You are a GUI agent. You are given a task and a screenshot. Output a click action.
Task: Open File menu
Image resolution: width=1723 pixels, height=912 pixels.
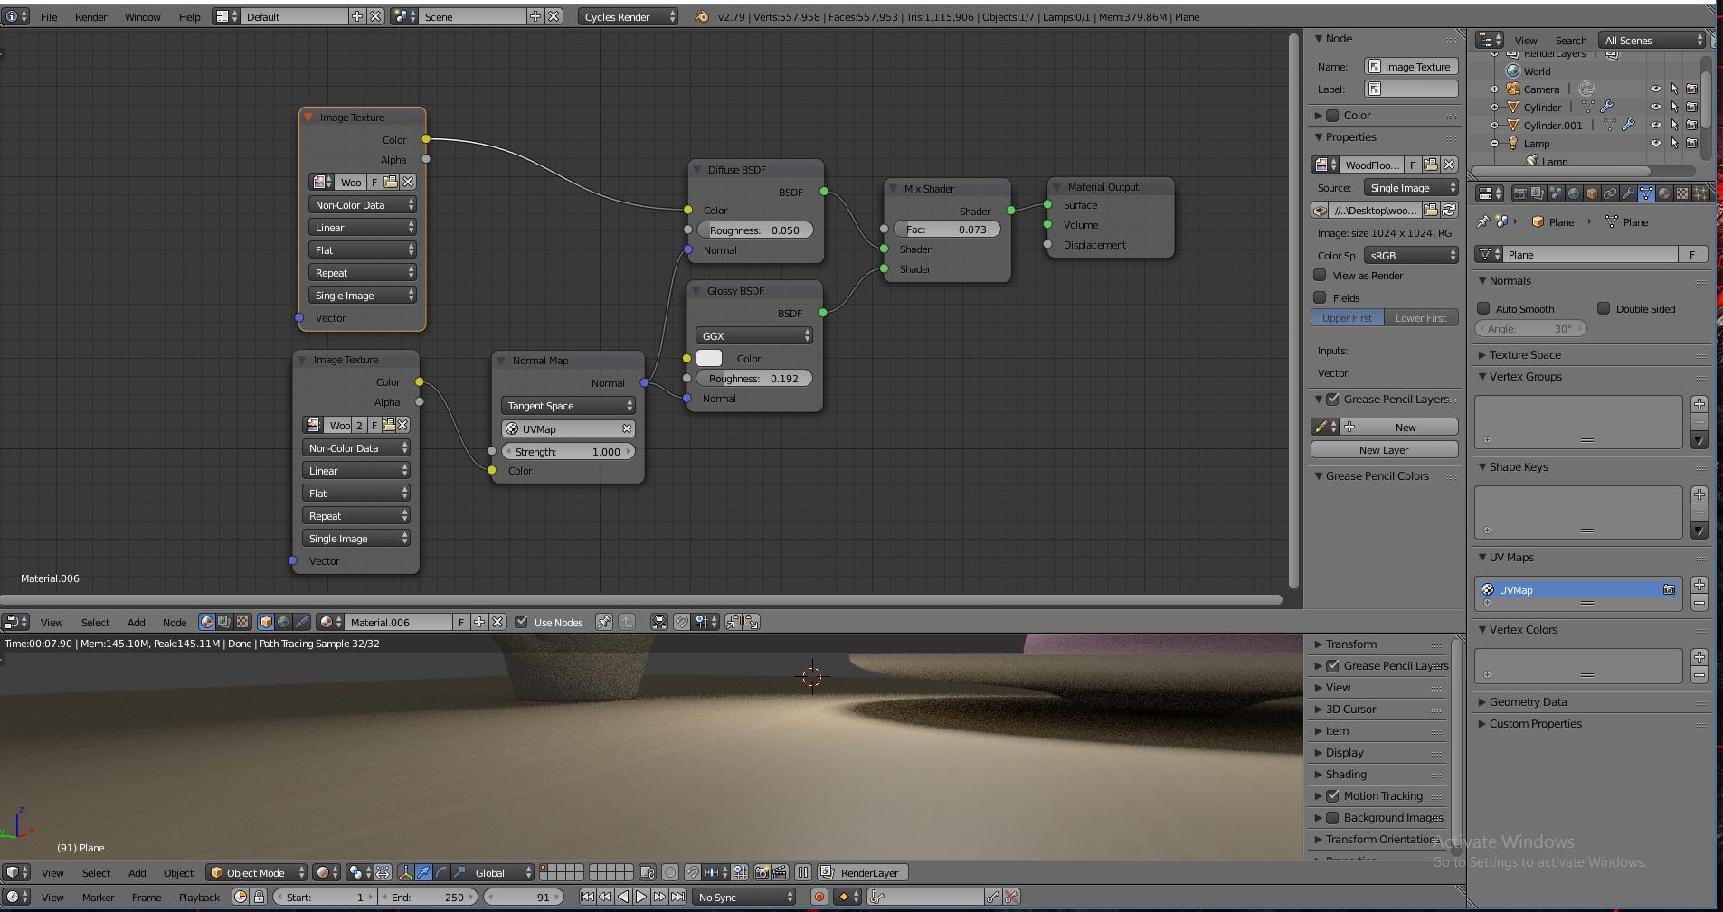click(x=49, y=16)
